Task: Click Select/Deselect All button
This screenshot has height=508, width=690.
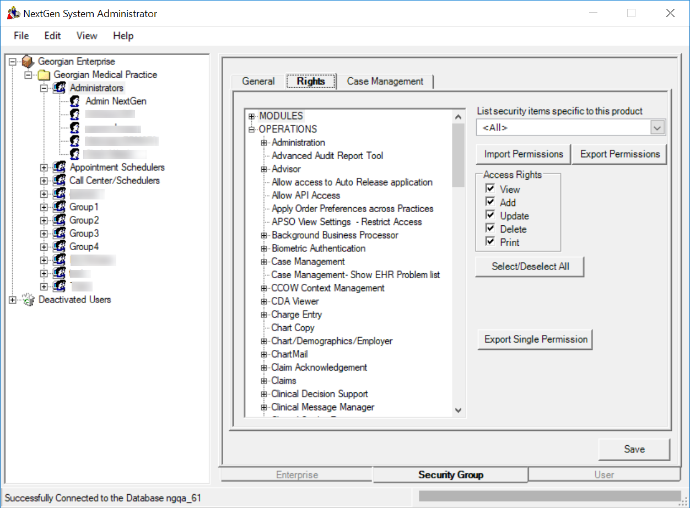Action: click(x=530, y=267)
